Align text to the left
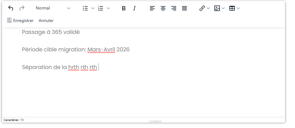This screenshot has width=295, height=128. 152,8
